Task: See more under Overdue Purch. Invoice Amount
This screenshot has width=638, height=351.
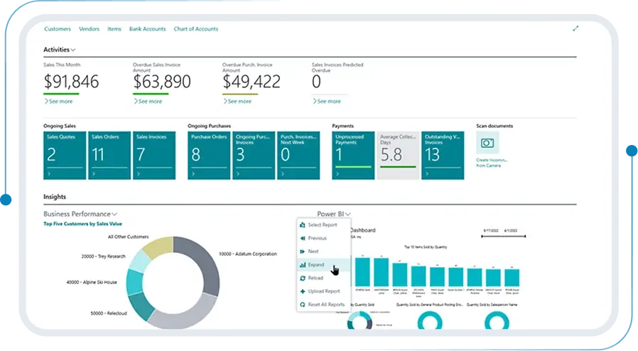Action: [x=237, y=102]
